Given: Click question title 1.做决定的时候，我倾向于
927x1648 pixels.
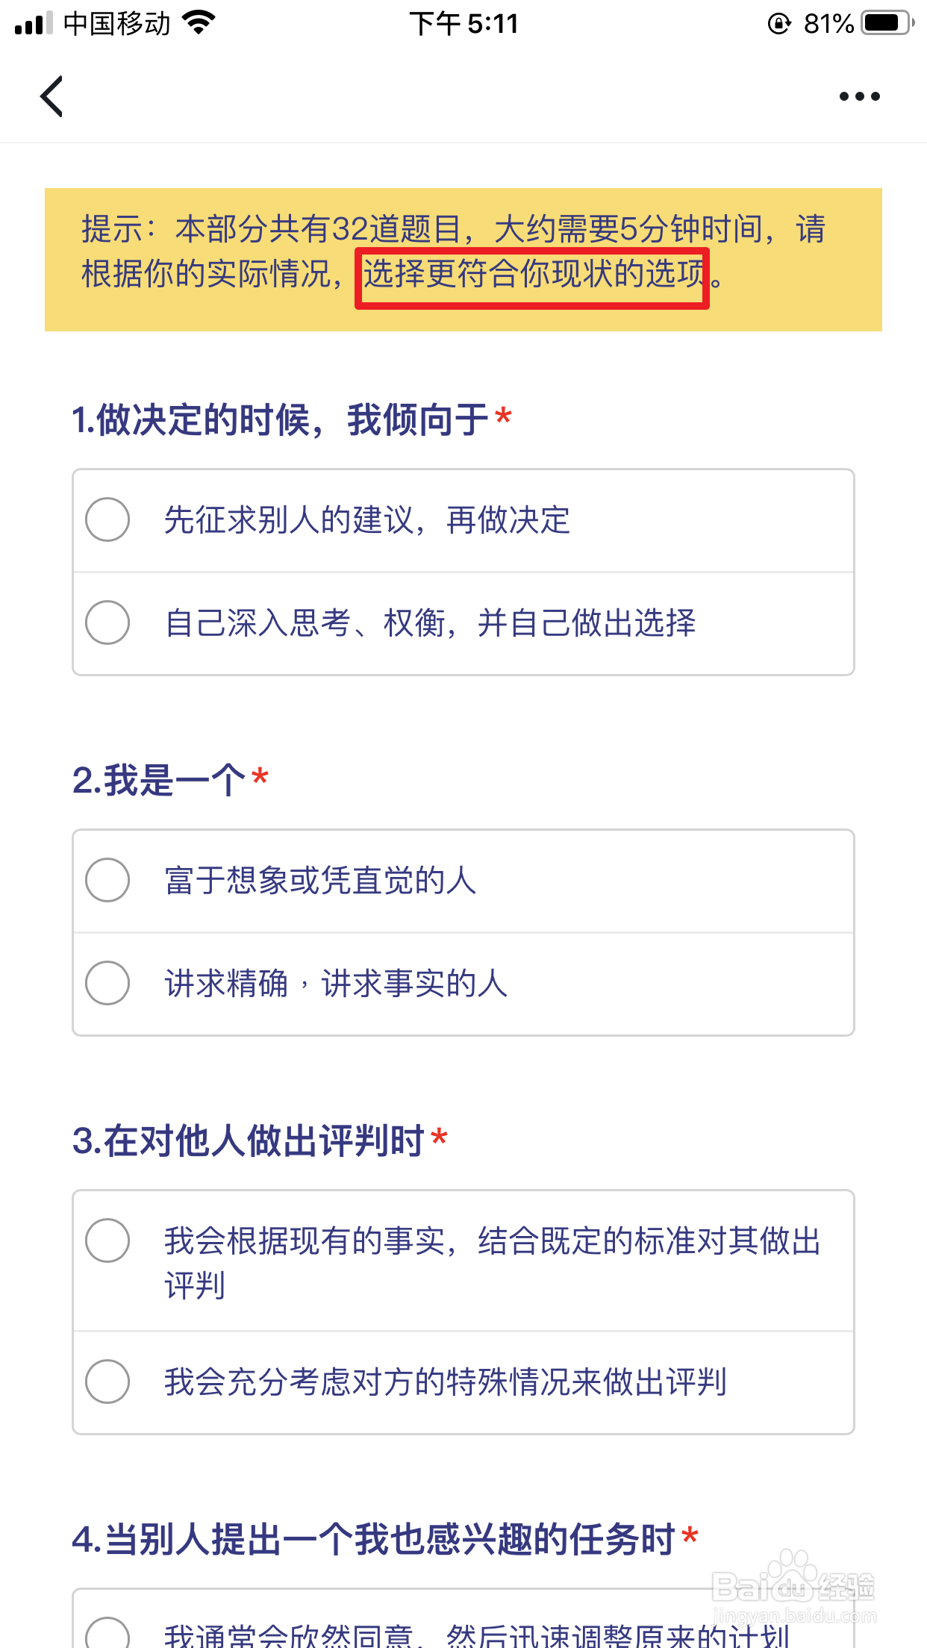Looking at the screenshot, I should (281, 419).
